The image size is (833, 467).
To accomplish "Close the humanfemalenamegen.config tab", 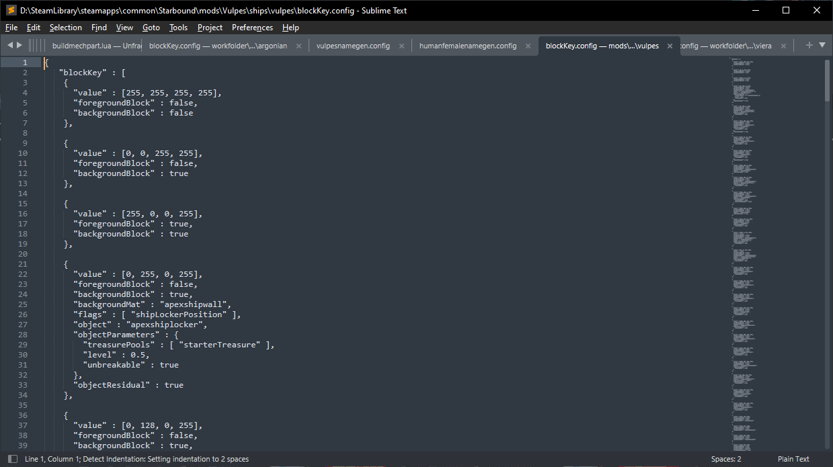I will coord(528,46).
